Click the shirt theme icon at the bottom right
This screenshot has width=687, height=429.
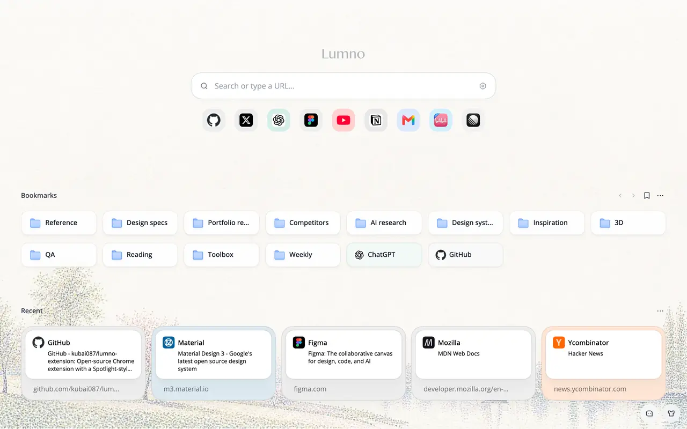(671, 413)
